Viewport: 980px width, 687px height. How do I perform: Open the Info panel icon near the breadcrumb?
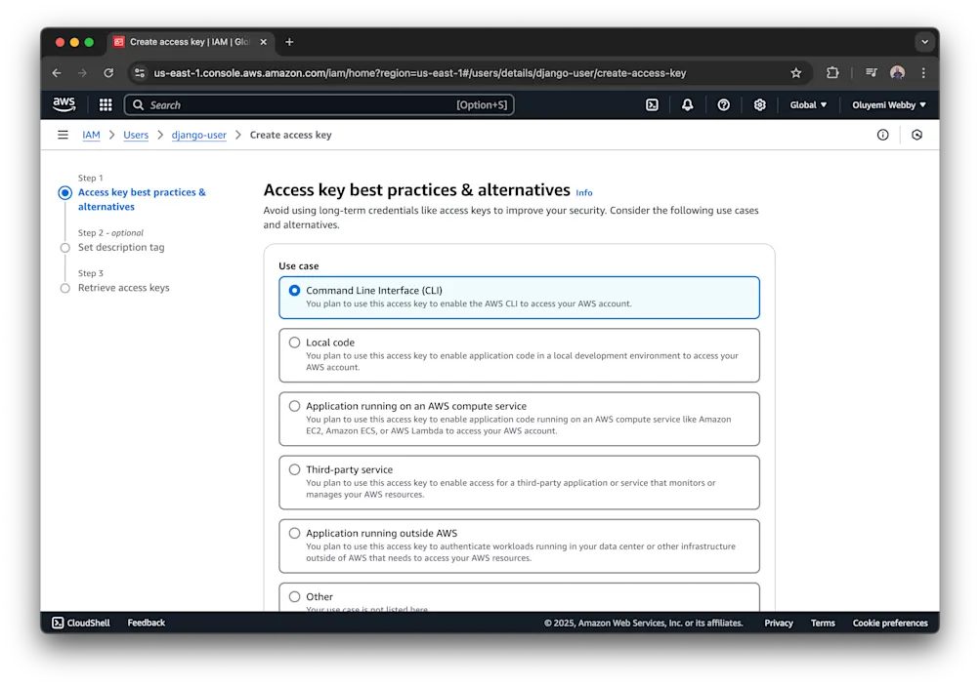point(882,135)
